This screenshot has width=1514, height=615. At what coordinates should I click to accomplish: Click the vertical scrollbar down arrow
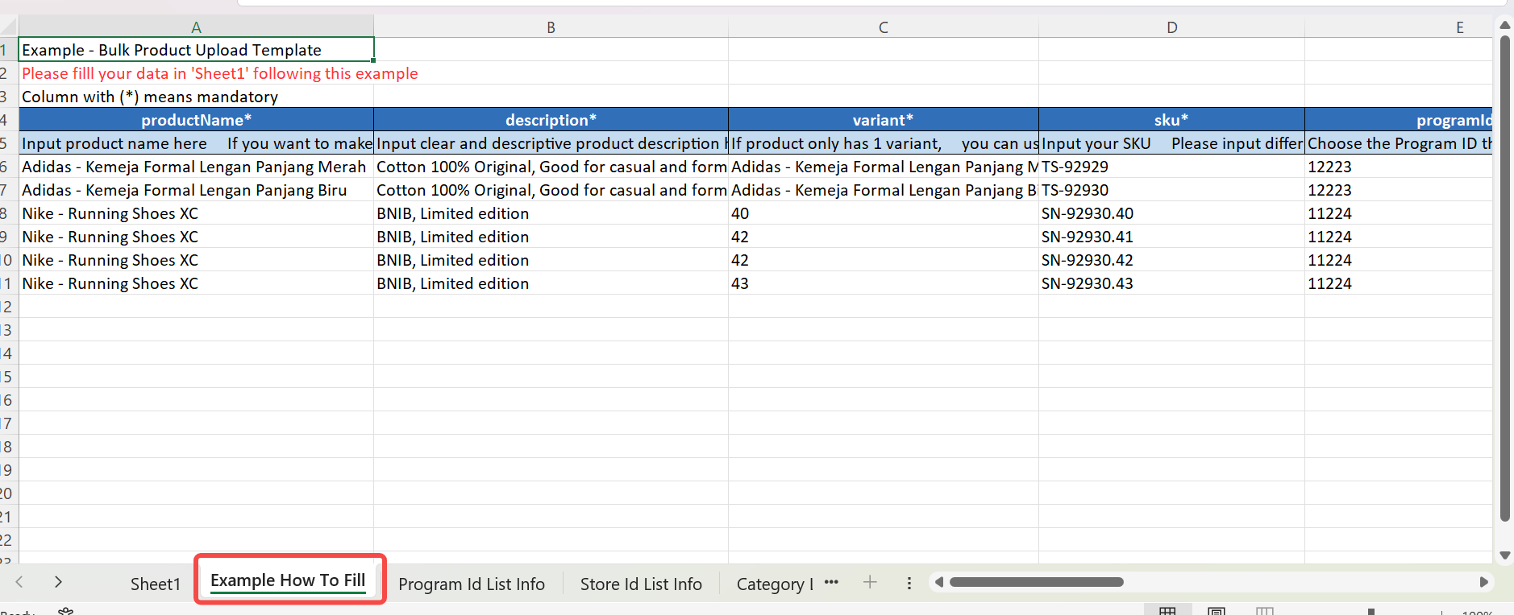coord(1504,555)
